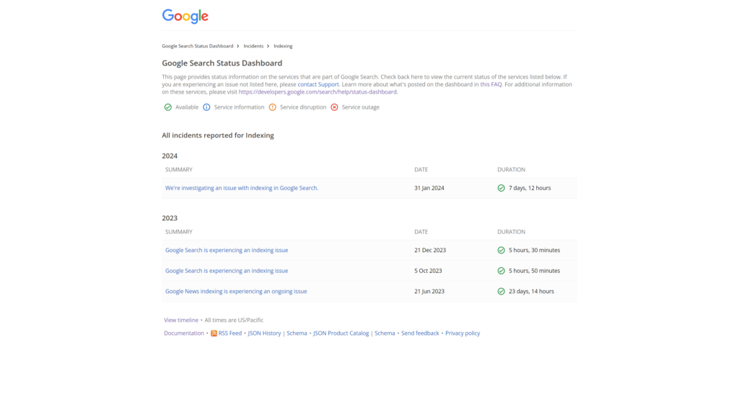Click DURATION column header in 2024 table

(x=512, y=170)
